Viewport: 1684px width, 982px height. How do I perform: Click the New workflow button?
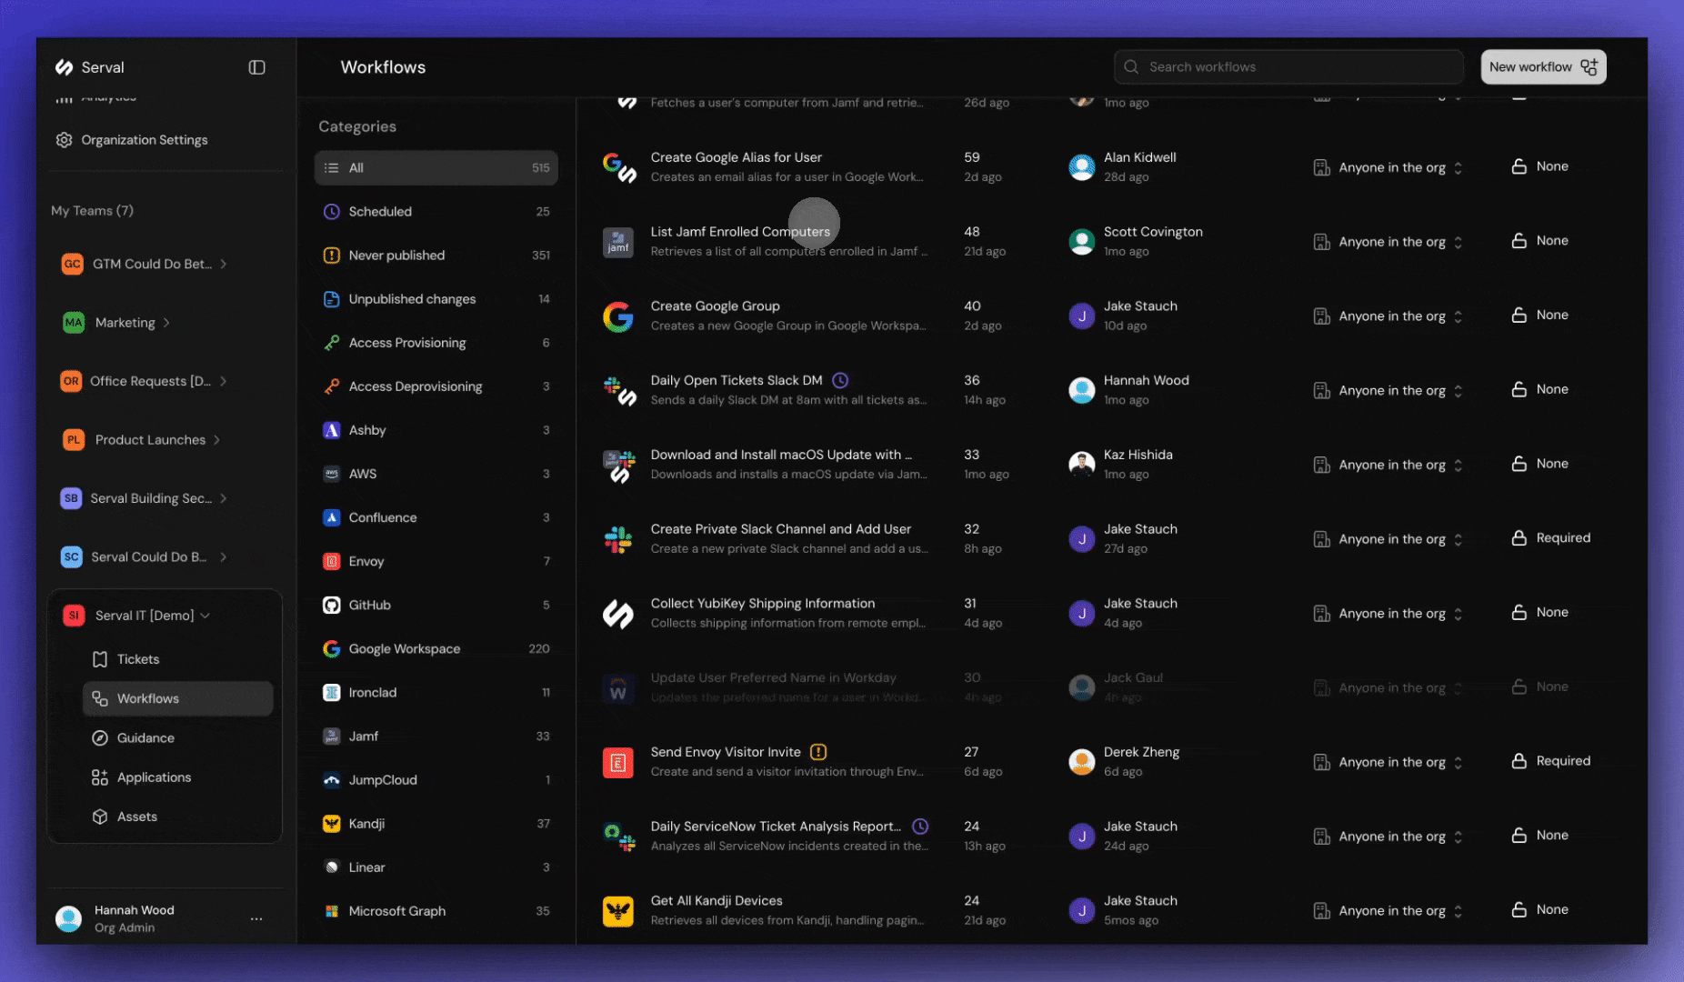pos(1543,66)
